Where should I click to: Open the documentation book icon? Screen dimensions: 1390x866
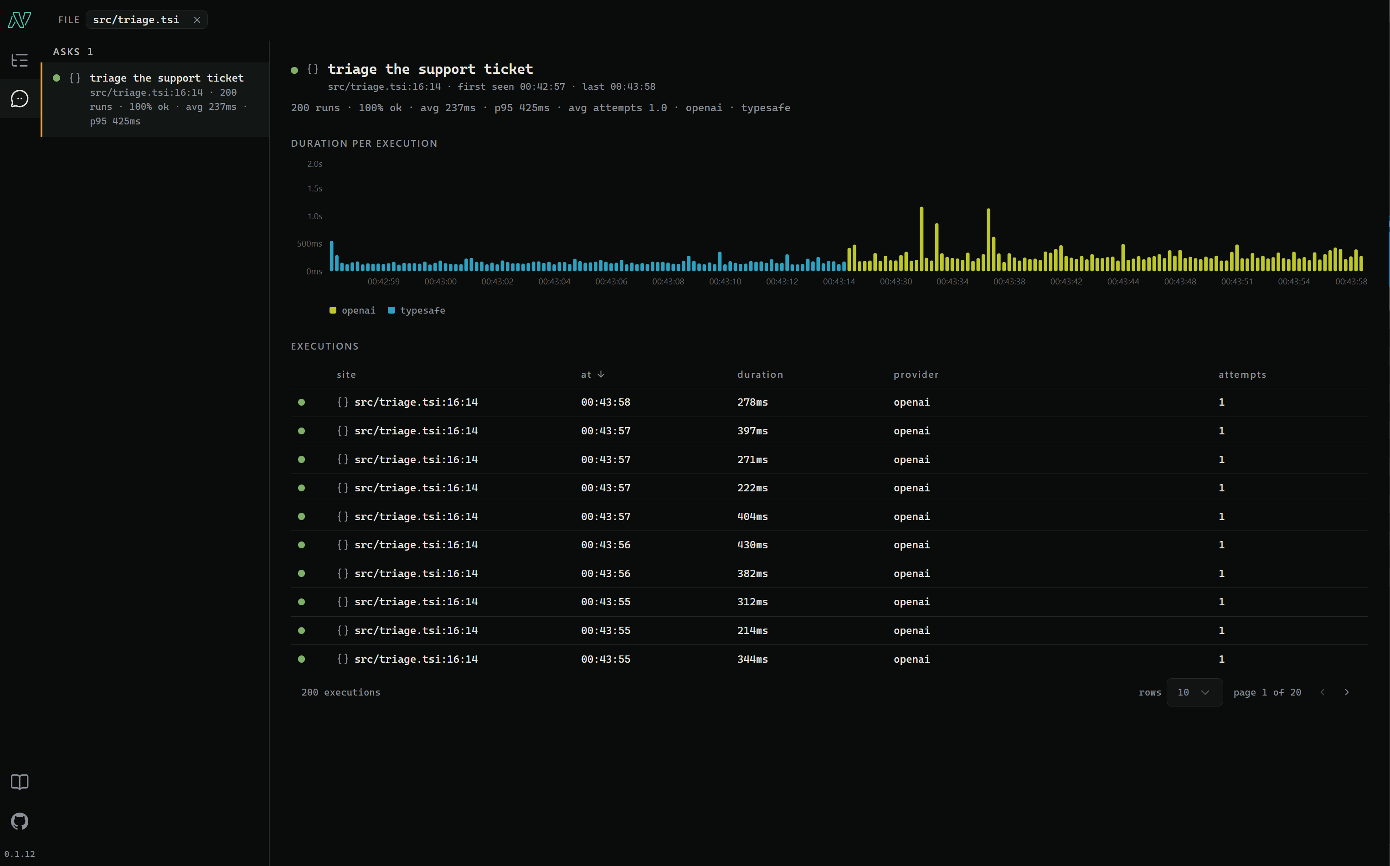click(x=20, y=783)
